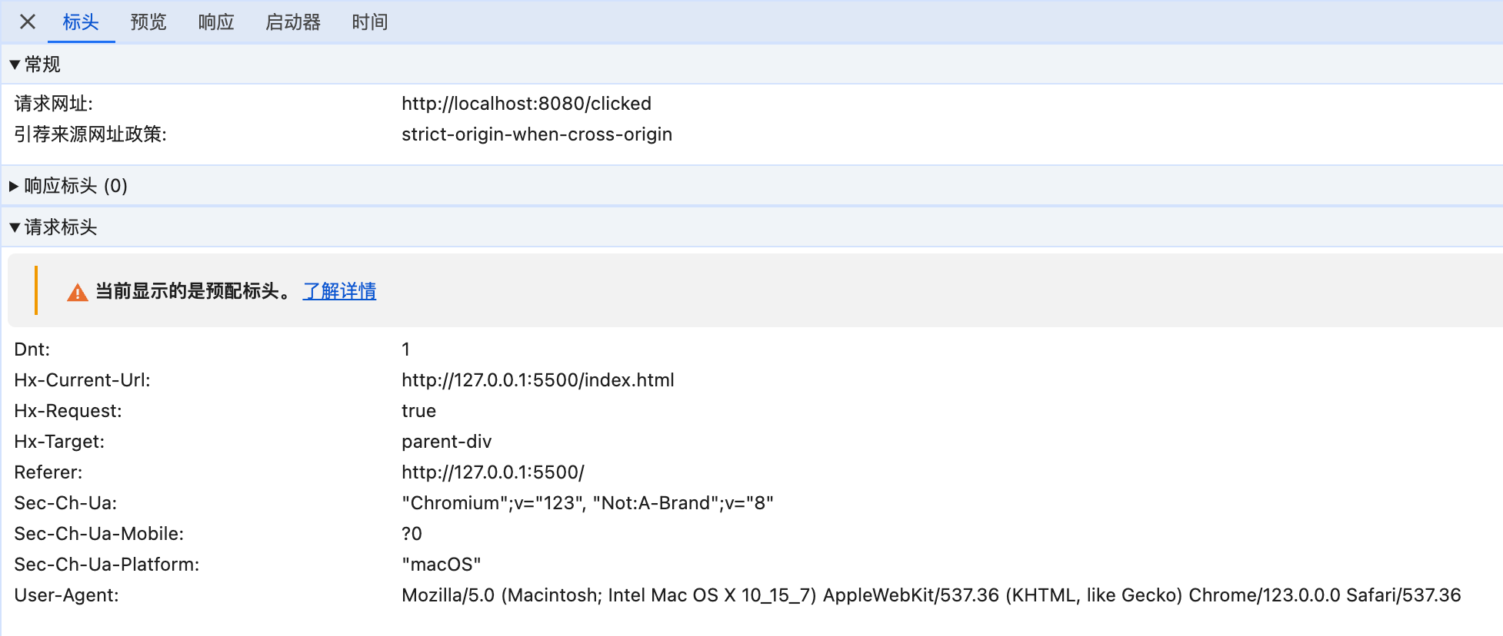The height and width of the screenshot is (636, 1503).
Task: Select the Dnt value 1
Action: tap(405, 349)
